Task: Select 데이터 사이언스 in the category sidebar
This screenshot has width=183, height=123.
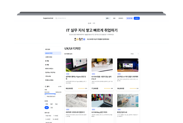Action: click(53, 69)
